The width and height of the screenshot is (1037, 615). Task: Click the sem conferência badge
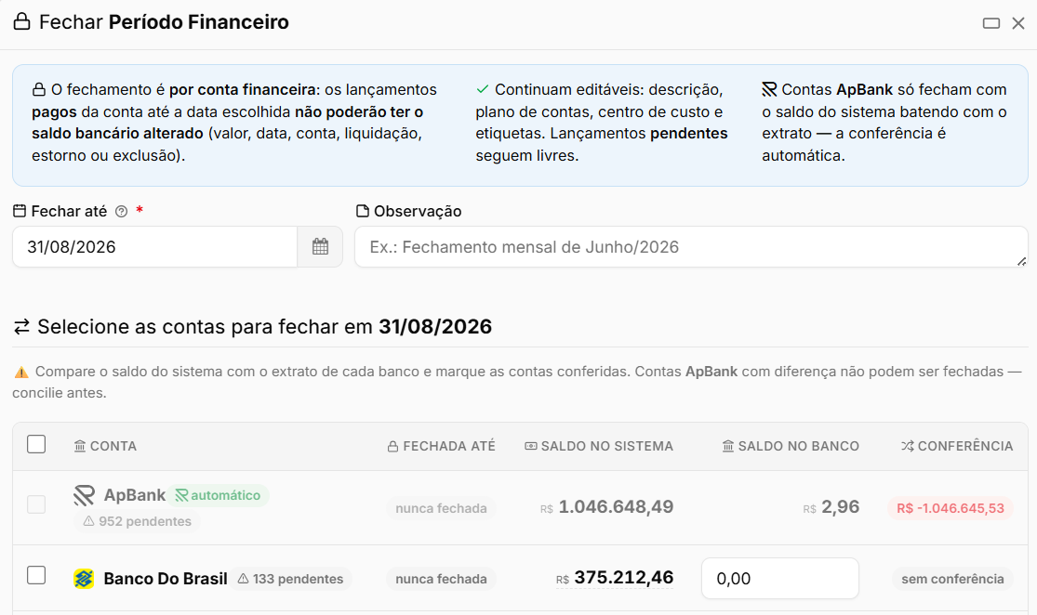(952, 580)
